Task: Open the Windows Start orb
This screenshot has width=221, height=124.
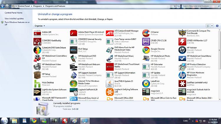Action: [4, 121]
